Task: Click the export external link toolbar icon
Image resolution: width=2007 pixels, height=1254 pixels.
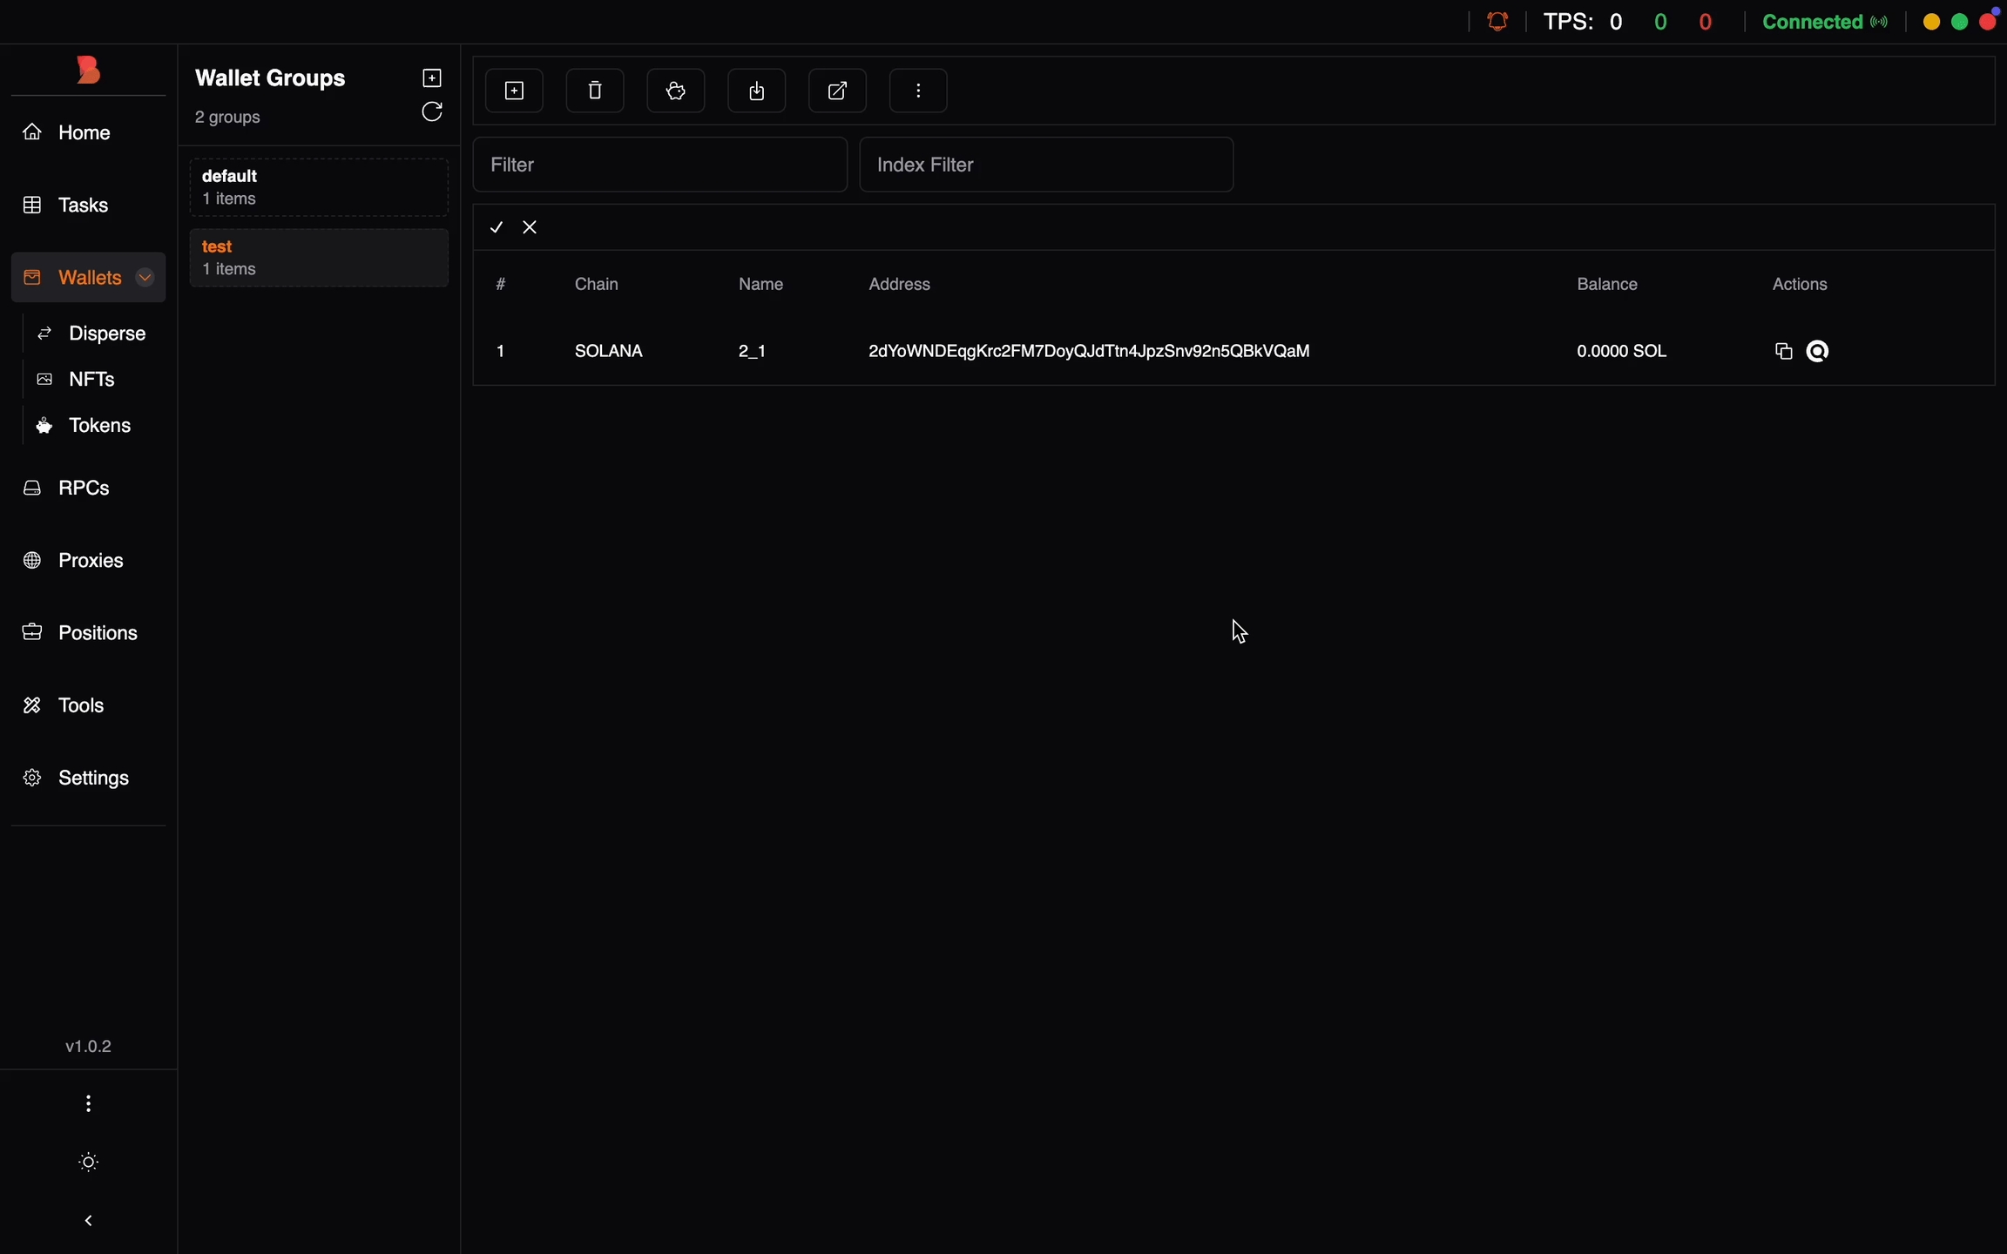Action: click(x=837, y=91)
